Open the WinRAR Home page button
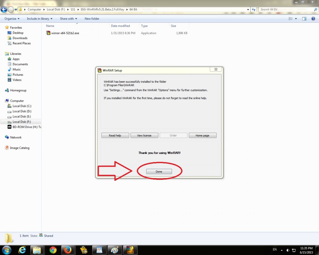Viewport: 319px width, 255px height. 203,135
